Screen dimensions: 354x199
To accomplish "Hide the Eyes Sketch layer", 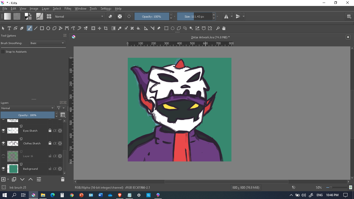I will (x=3, y=131).
